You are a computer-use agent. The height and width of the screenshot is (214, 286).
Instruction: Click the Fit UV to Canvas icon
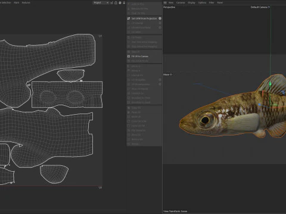point(129,56)
